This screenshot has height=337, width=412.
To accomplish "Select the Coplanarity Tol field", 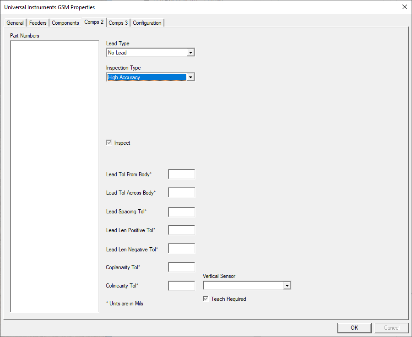I will click(181, 267).
